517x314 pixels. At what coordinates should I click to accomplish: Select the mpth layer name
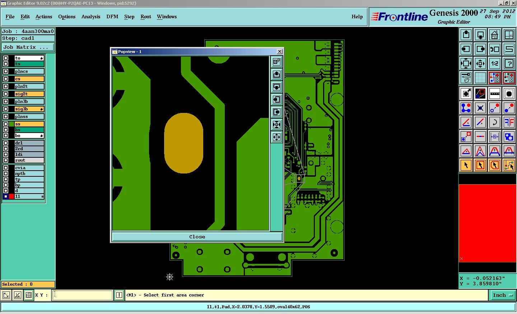(29, 173)
